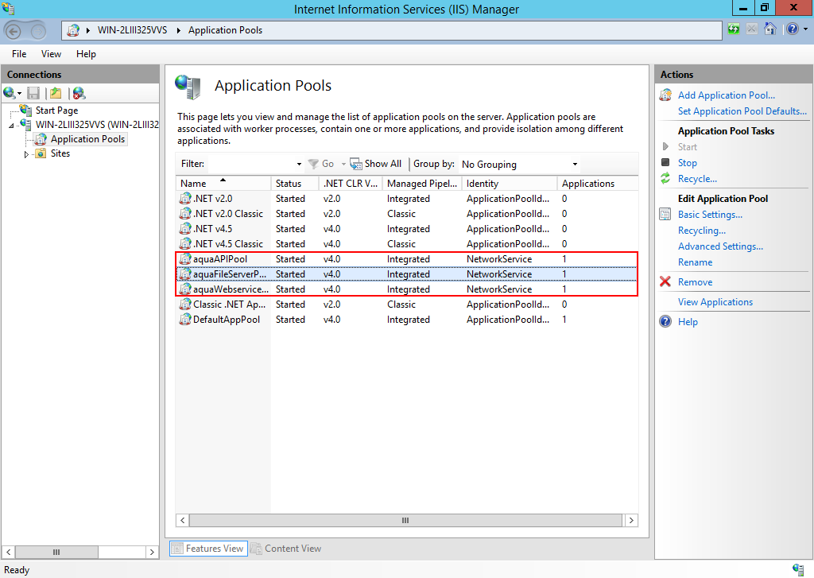This screenshot has width=814, height=578.
Task: Click the Home icon in address bar
Action: click(x=769, y=29)
